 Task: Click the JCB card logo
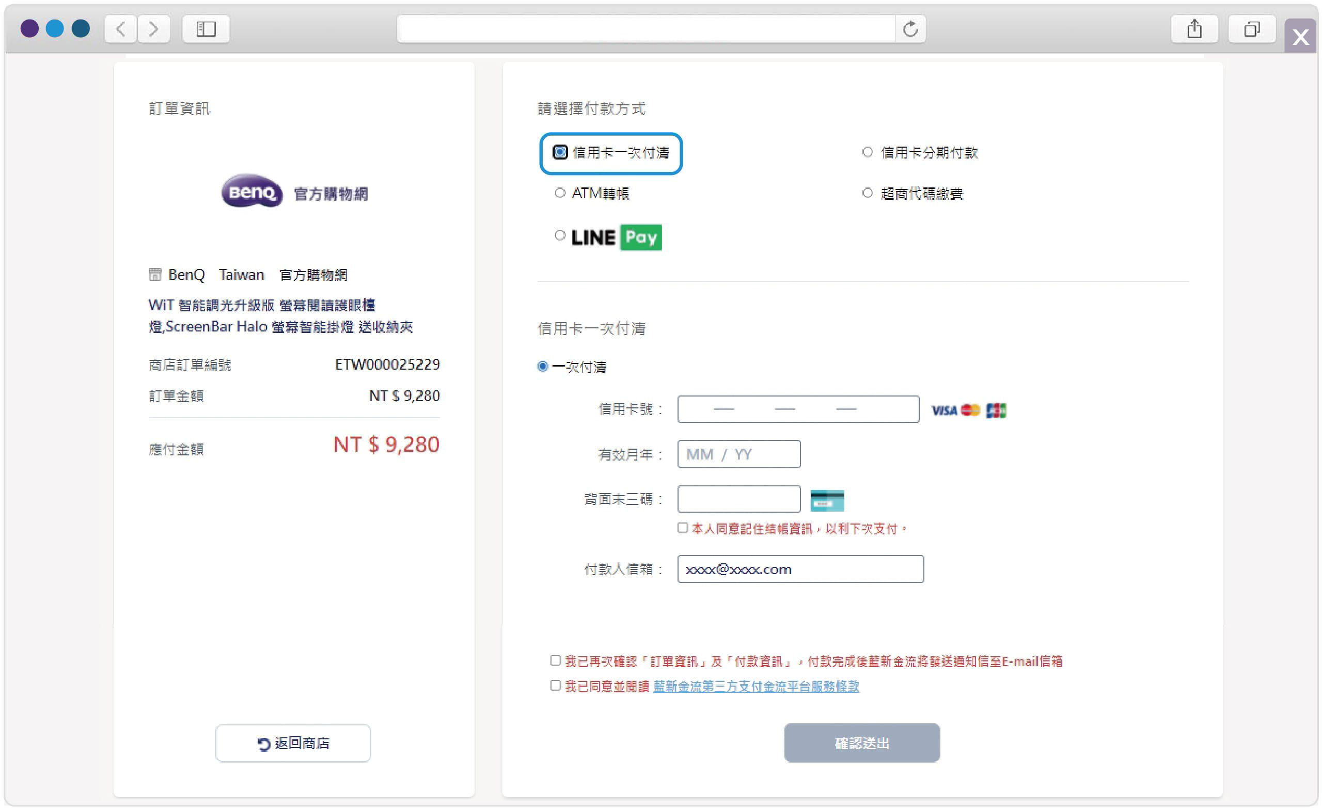(996, 410)
